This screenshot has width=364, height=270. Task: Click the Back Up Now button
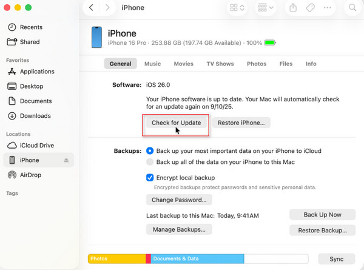(x=322, y=215)
